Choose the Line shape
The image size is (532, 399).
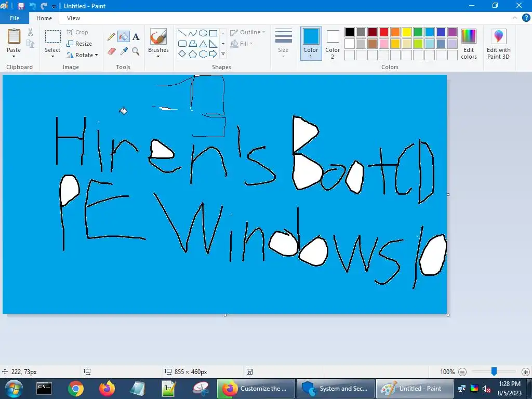point(182,33)
